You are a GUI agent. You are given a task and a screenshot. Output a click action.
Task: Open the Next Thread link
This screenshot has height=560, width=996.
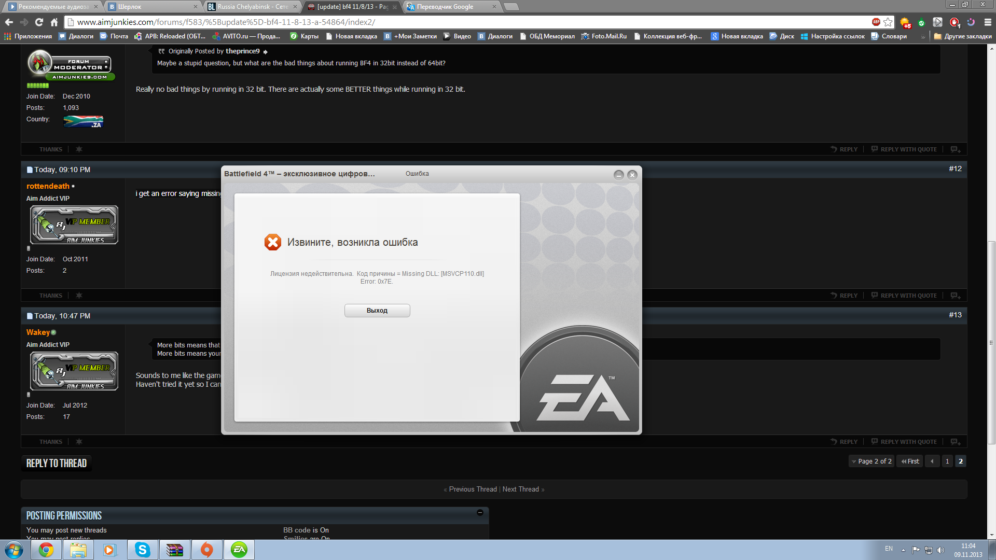click(521, 489)
